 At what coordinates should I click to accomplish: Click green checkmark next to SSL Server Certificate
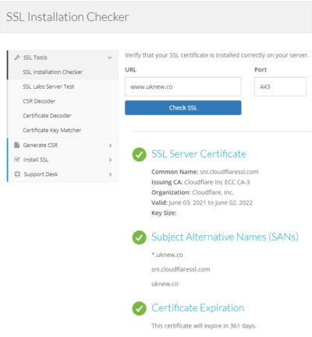pyautogui.click(x=139, y=155)
